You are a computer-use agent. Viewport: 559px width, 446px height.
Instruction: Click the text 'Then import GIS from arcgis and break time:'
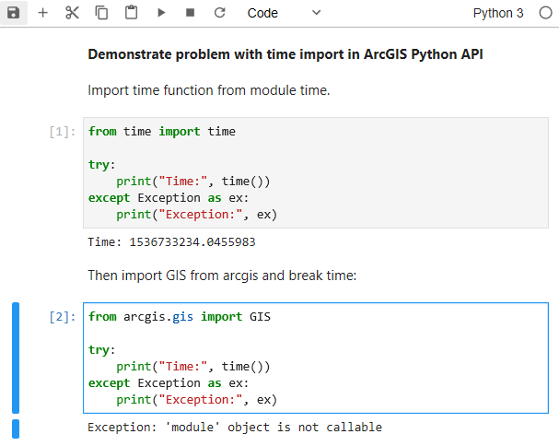coord(222,276)
